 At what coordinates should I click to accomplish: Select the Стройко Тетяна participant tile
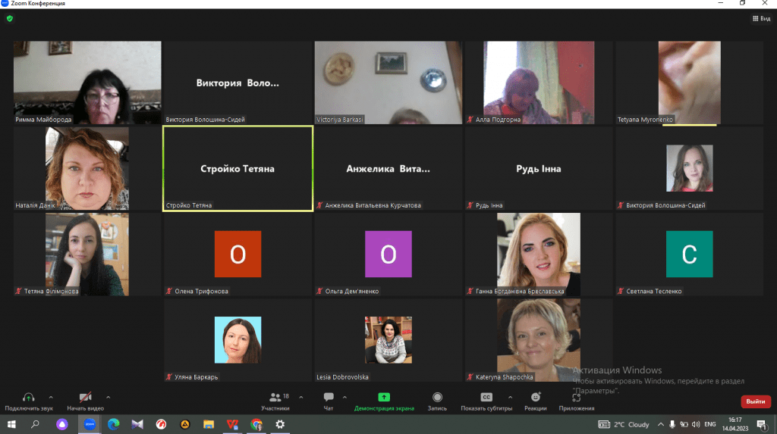(238, 169)
